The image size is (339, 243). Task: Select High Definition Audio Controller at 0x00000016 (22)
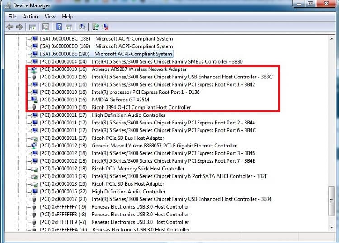[x=103, y=192]
